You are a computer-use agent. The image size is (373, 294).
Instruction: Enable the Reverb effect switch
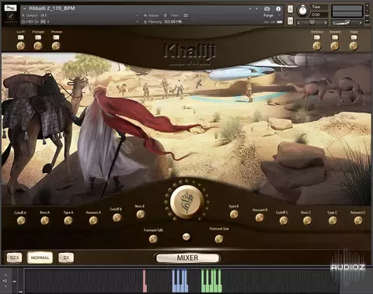[335, 37]
